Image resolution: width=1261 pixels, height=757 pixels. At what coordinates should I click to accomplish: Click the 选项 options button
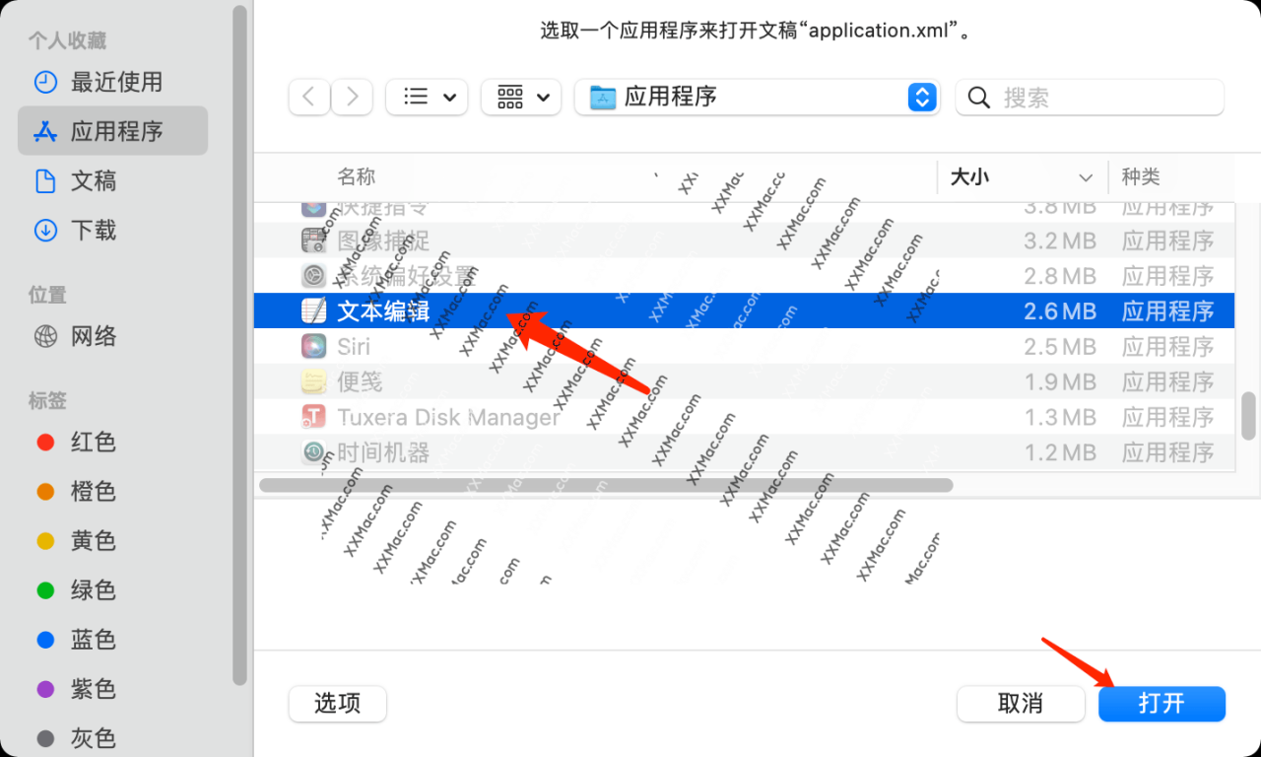click(338, 703)
